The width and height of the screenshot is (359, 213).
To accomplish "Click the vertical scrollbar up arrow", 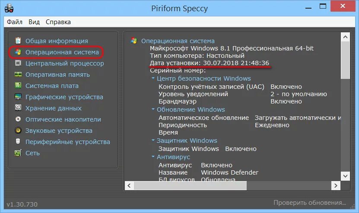I will 345,37.
